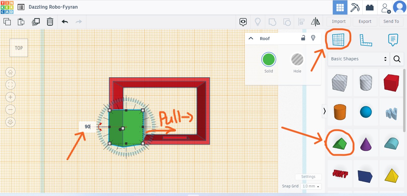Open the Notes tool

coord(393,40)
